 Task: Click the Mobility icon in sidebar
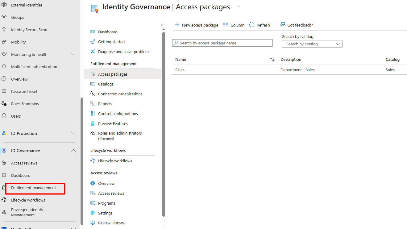[x=4, y=42]
